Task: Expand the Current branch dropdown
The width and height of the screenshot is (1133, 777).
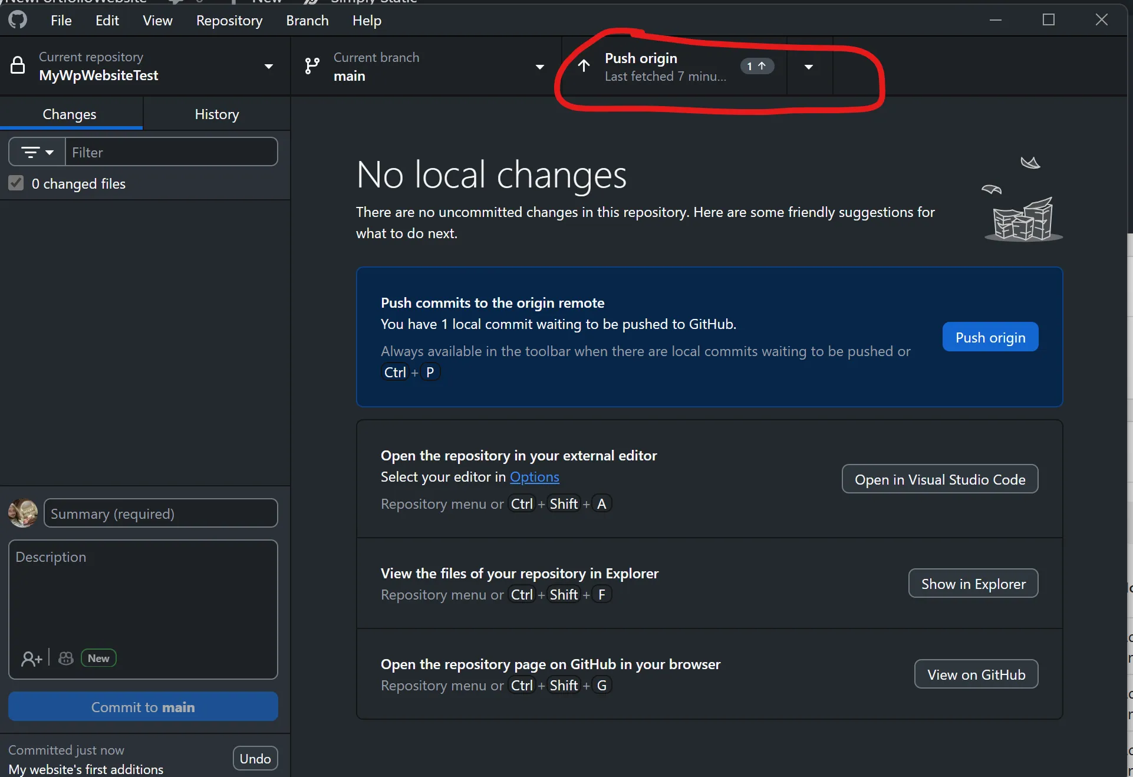Action: pyautogui.click(x=539, y=67)
